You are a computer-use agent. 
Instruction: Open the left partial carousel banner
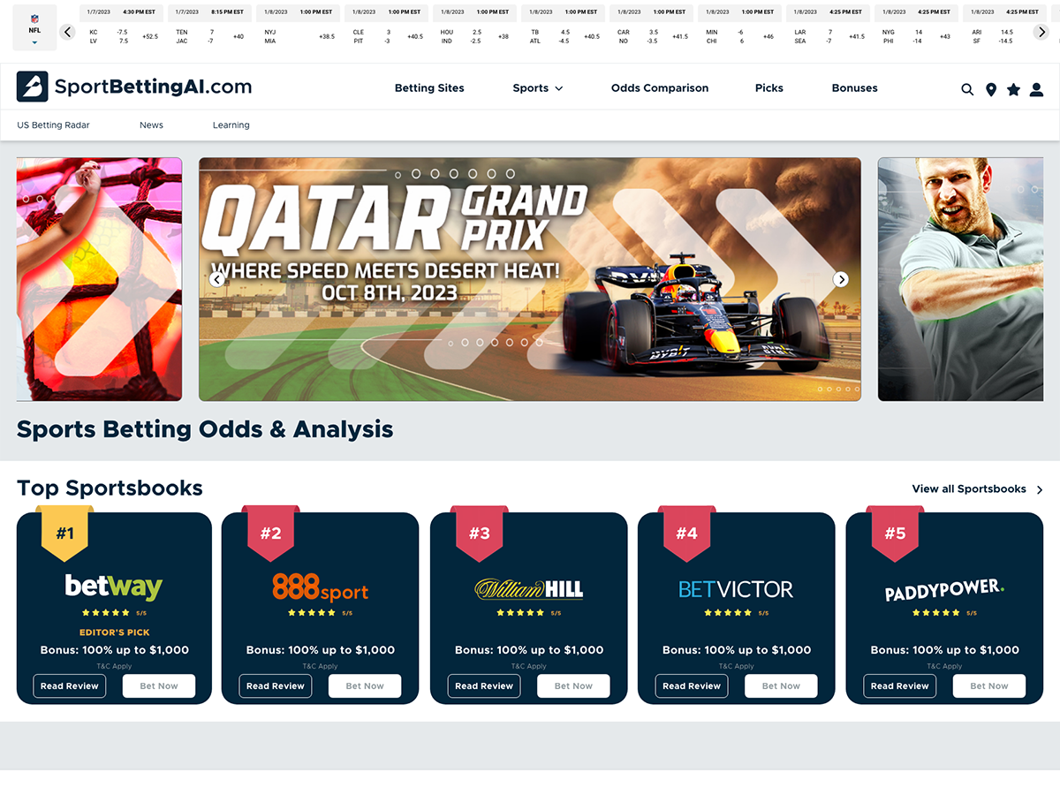[x=99, y=279]
